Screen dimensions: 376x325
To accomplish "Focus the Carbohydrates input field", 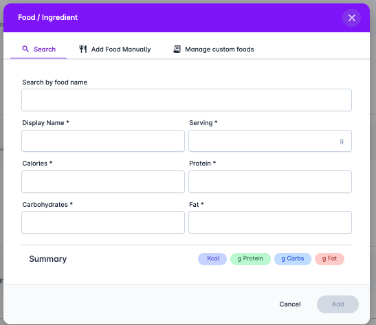I will coord(103,222).
